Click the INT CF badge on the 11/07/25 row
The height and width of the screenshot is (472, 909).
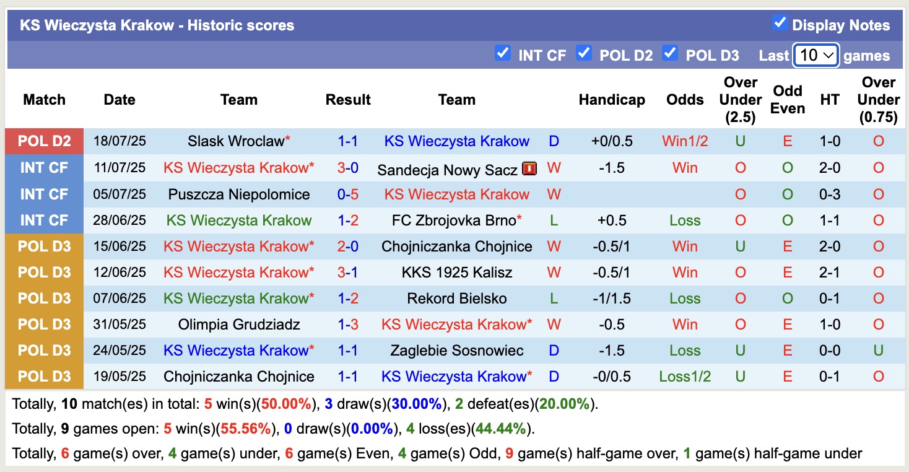pos(44,167)
